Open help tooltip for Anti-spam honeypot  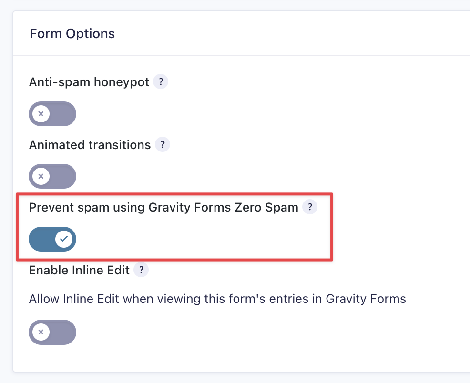(x=161, y=82)
